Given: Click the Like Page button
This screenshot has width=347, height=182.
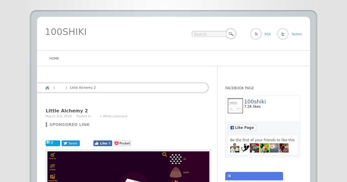Looking at the screenshot, I should tap(242, 128).
